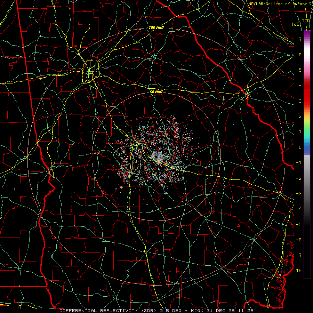Click the -2 value on color scale
The width and height of the screenshot is (313, 313).
click(x=299, y=178)
